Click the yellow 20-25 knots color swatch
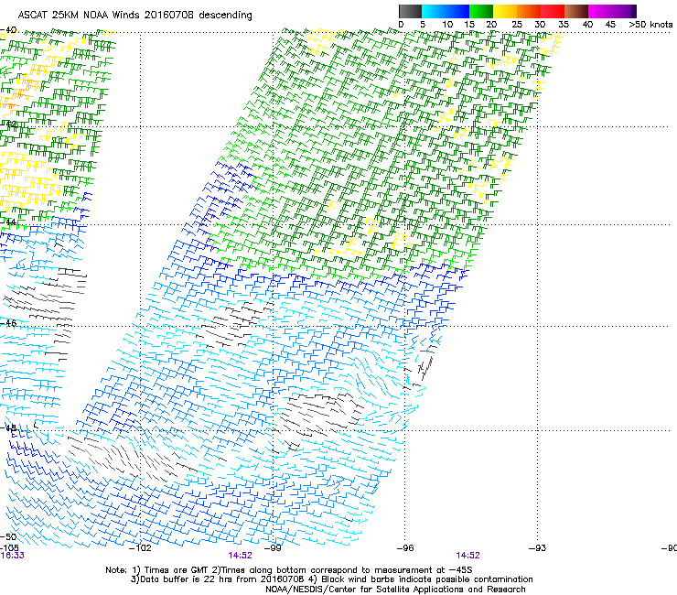Image resolution: width=677 pixels, height=595 pixels. point(505,11)
